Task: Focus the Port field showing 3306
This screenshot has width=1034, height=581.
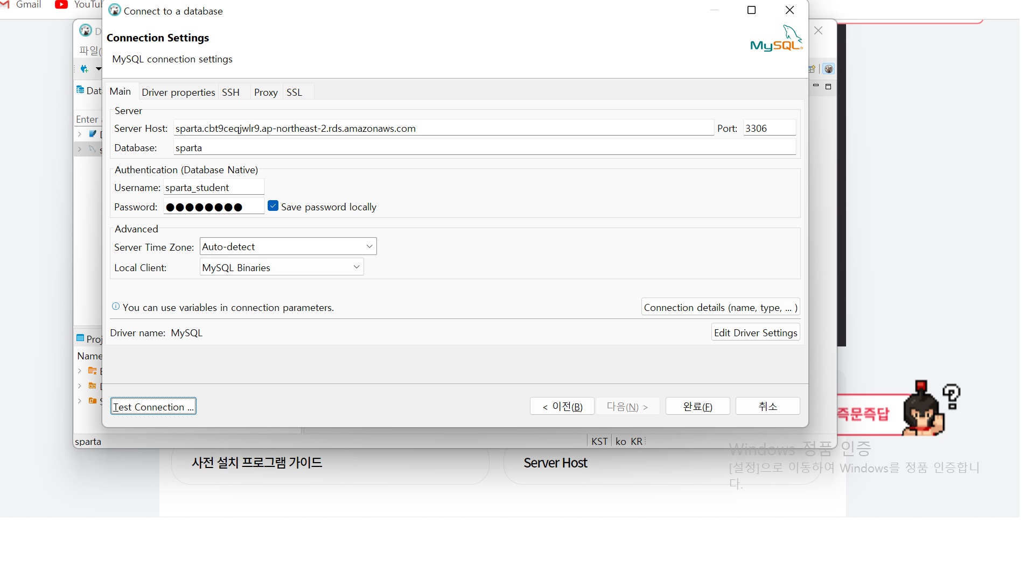Action: coord(770,128)
